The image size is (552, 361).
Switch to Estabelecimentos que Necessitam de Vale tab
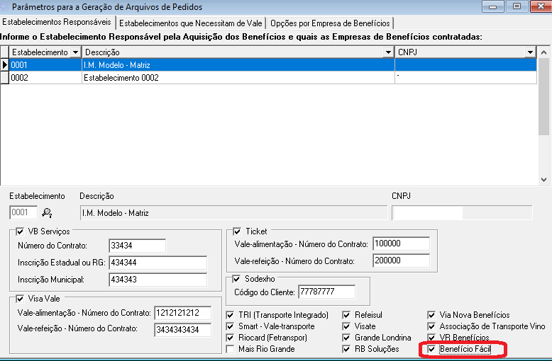186,23
